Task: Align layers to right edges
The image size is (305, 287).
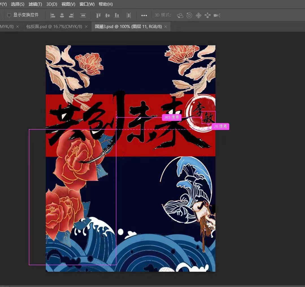Action: (71, 15)
